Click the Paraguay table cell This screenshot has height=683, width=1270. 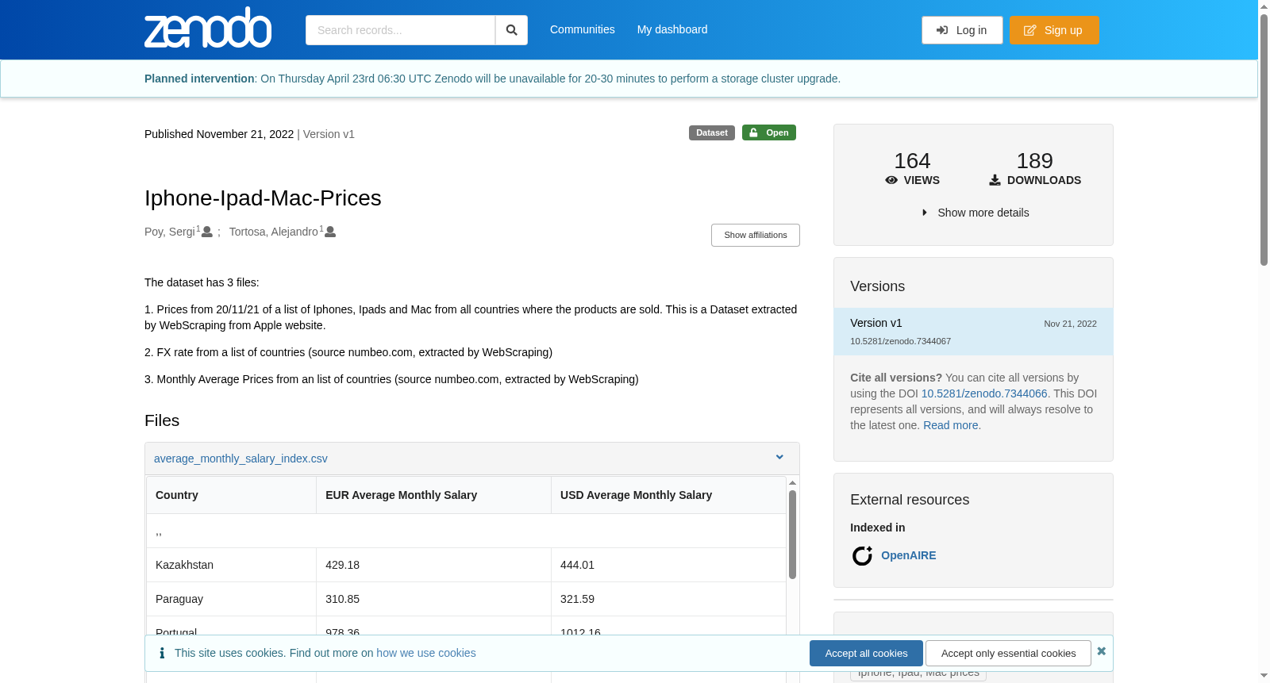[x=231, y=599]
